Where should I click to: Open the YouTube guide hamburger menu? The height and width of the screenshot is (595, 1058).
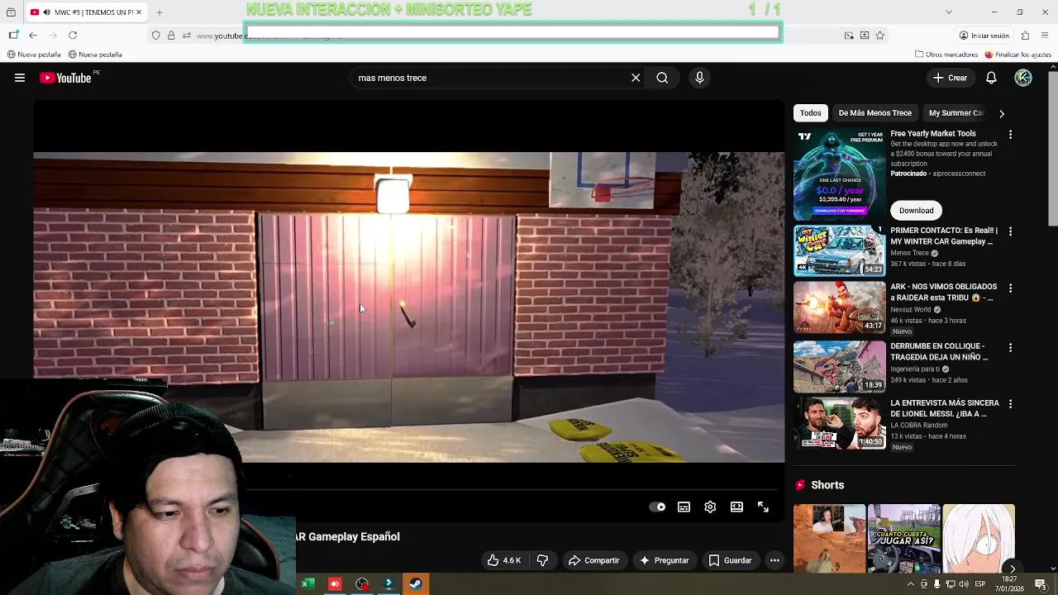click(20, 78)
